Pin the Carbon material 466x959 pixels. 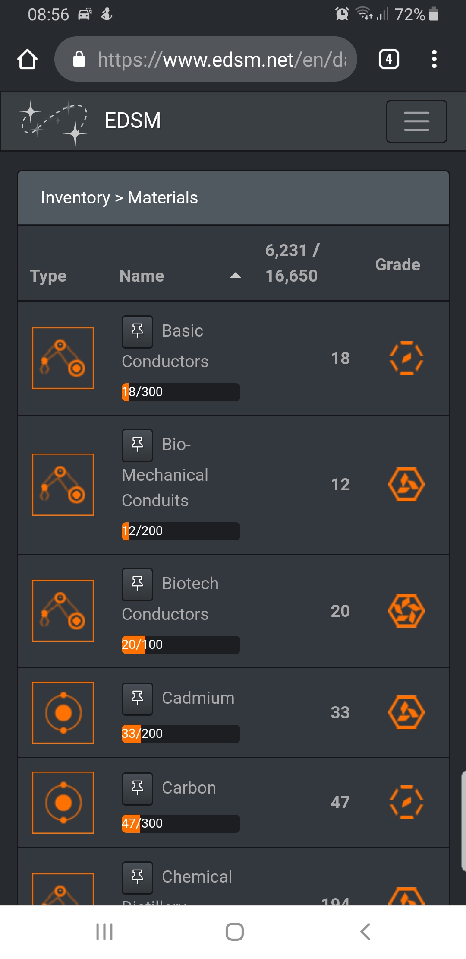coord(137,789)
